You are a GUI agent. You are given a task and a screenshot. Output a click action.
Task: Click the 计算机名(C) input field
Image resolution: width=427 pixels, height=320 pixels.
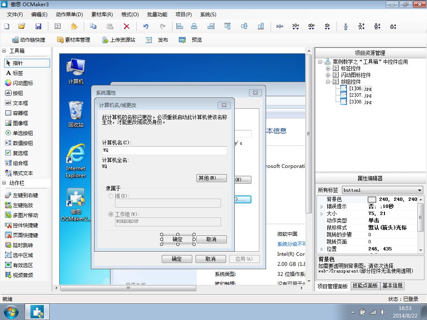(x=164, y=150)
